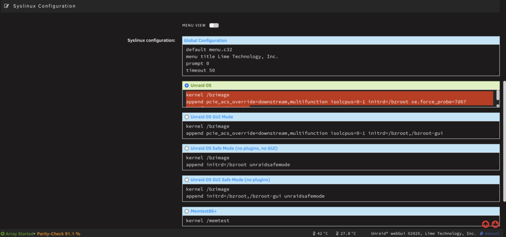Click the 42 °C temperature icon
This screenshot has width=506, height=237.
(314, 233)
